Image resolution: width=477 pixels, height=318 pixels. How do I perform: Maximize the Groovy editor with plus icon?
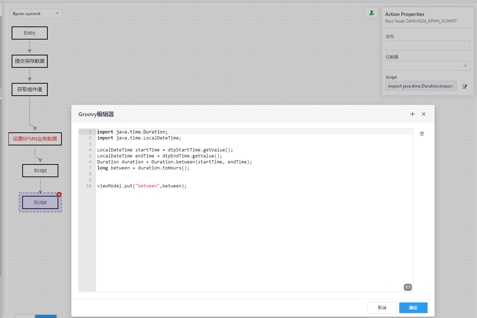coord(412,114)
